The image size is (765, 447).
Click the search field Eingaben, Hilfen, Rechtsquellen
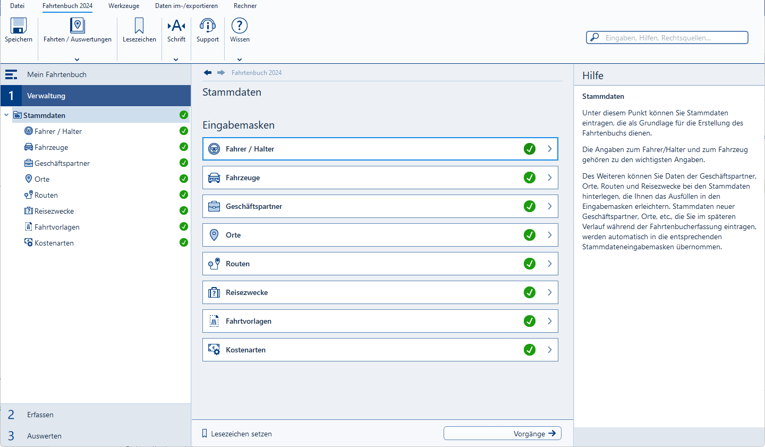click(667, 37)
